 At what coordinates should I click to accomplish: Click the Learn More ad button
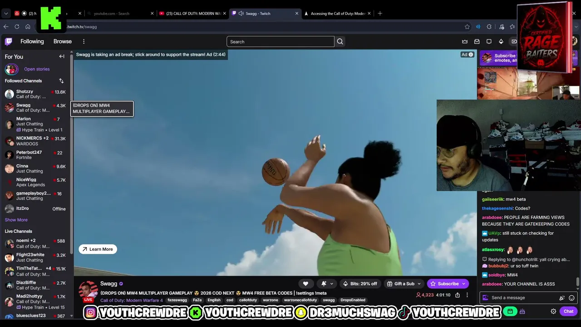coord(98,249)
